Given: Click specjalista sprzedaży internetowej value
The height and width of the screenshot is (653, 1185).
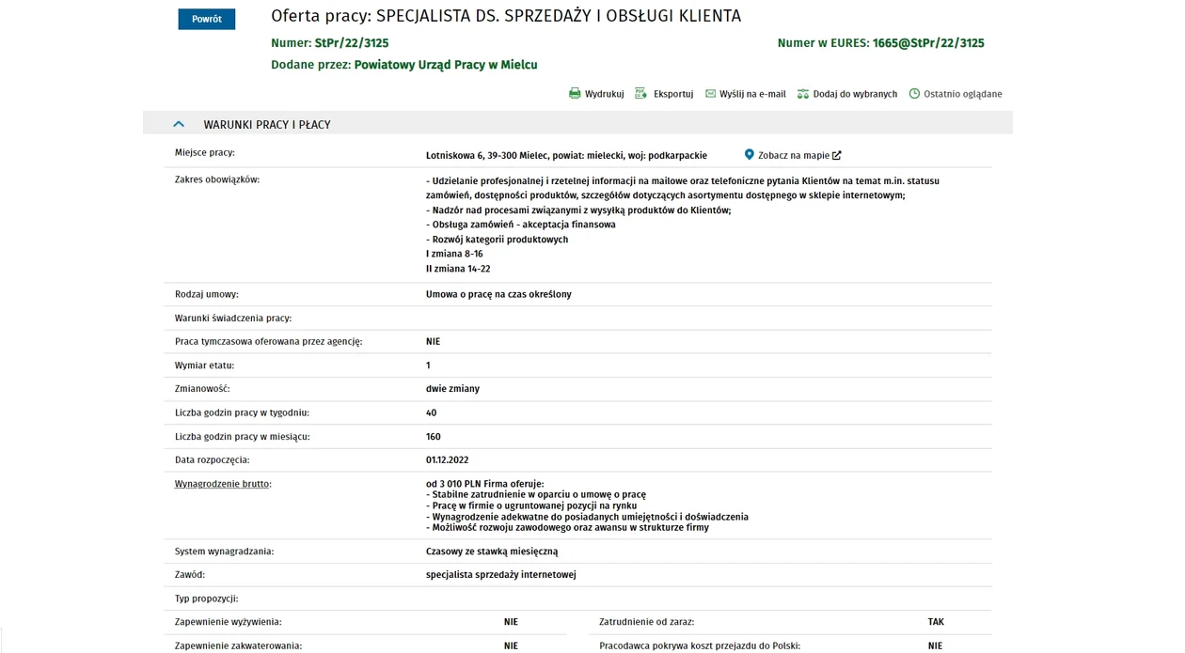Looking at the screenshot, I should [x=501, y=575].
